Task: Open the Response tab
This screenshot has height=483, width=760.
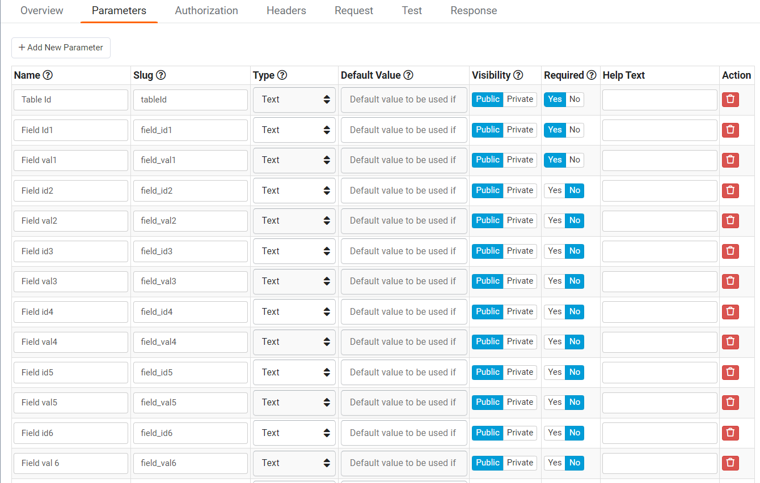Action: pos(474,10)
